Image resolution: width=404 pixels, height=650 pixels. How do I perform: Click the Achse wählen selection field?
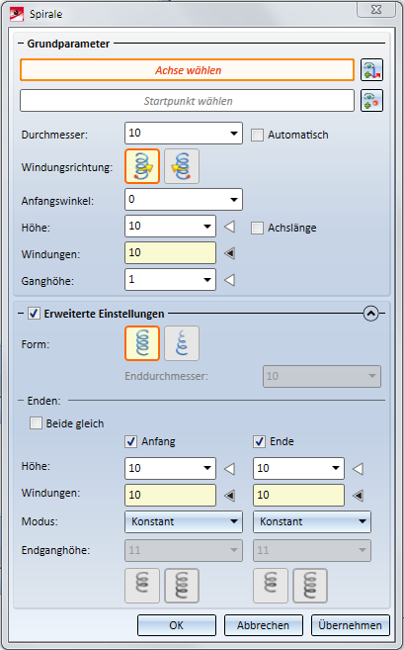click(187, 70)
